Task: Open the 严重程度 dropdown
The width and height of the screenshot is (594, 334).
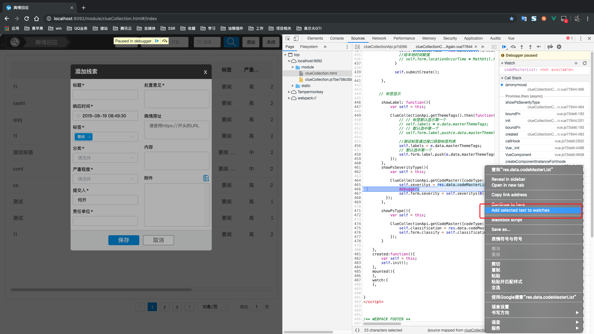Action: [x=105, y=179]
